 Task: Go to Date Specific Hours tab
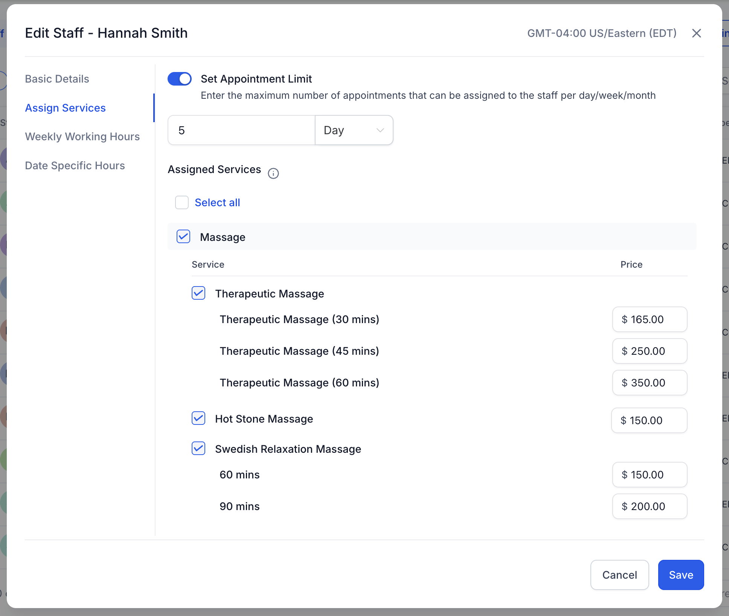coord(75,165)
